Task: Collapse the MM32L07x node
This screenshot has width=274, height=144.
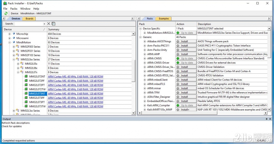Action: point(18,72)
